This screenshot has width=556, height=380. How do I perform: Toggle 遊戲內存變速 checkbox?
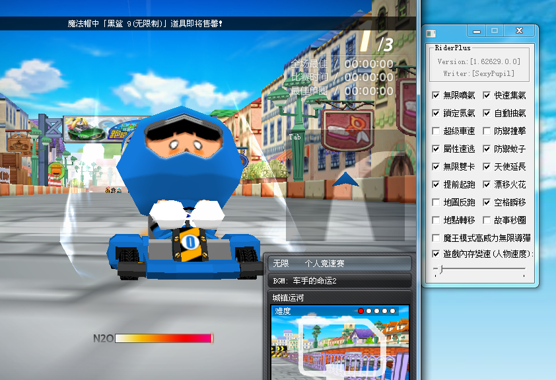pos(436,254)
